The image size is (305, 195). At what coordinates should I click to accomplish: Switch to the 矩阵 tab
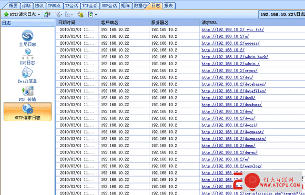coord(125,6)
